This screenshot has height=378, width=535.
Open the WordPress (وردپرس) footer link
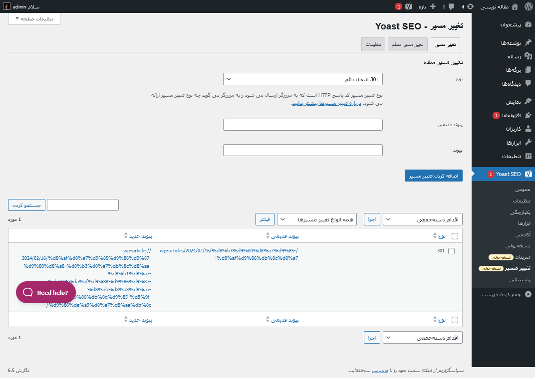click(380, 370)
